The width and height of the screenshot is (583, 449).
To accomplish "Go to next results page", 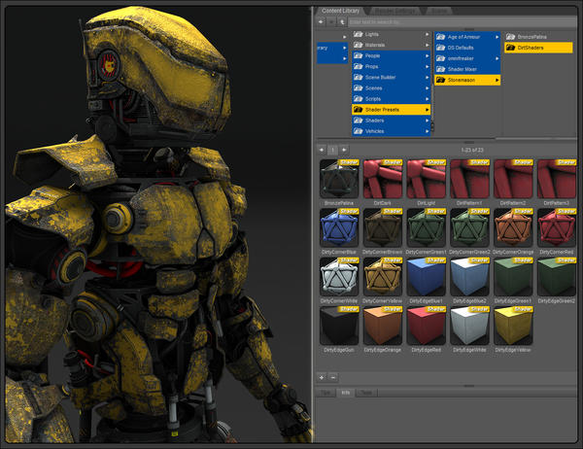I will 344,150.
